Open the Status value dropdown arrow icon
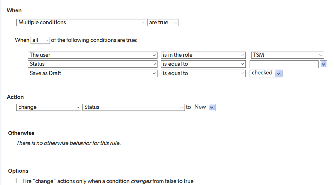Viewport: 334px width, 185px height. tap(323, 64)
